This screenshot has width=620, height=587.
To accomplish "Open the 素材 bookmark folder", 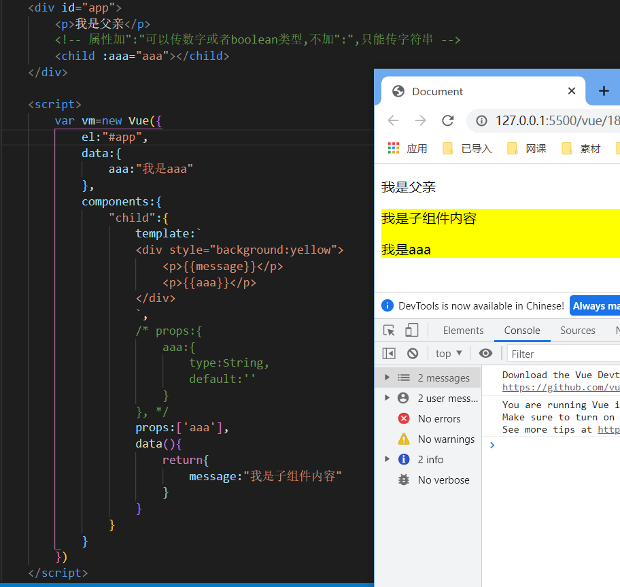I will pos(581,149).
